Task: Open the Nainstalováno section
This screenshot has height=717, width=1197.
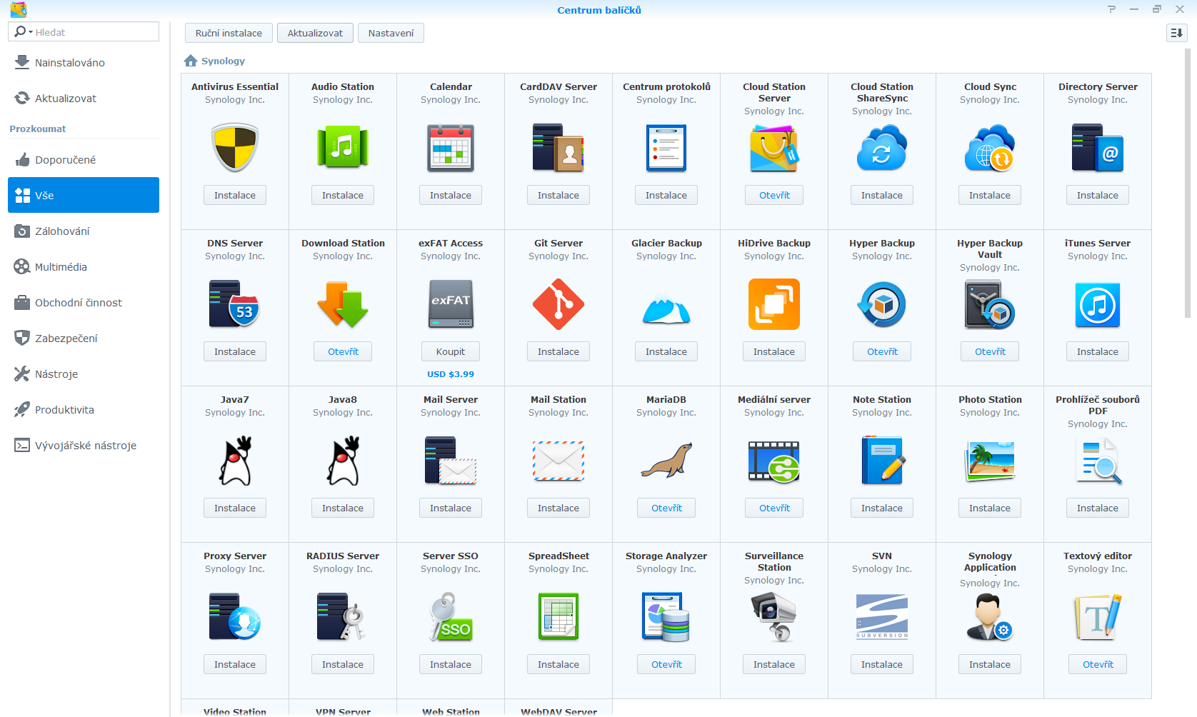Action: (x=84, y=63)
